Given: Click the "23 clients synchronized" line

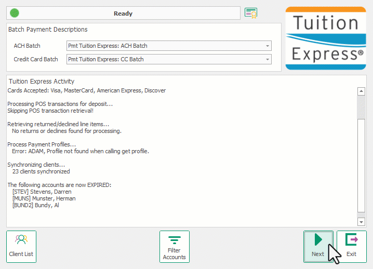Looking at the screenshot, I should pos(41,171).
